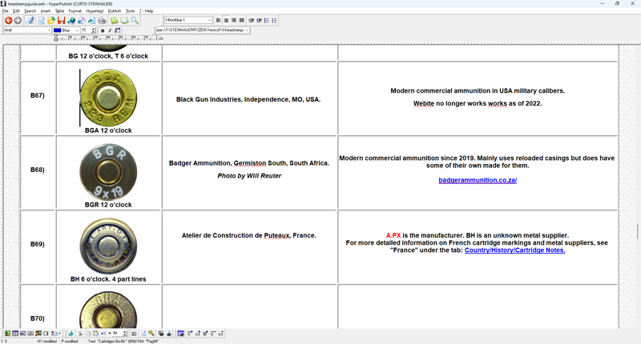Expand the 14fontblue 1 style dropdown
The image size is (641, 344).
point(210,20)
